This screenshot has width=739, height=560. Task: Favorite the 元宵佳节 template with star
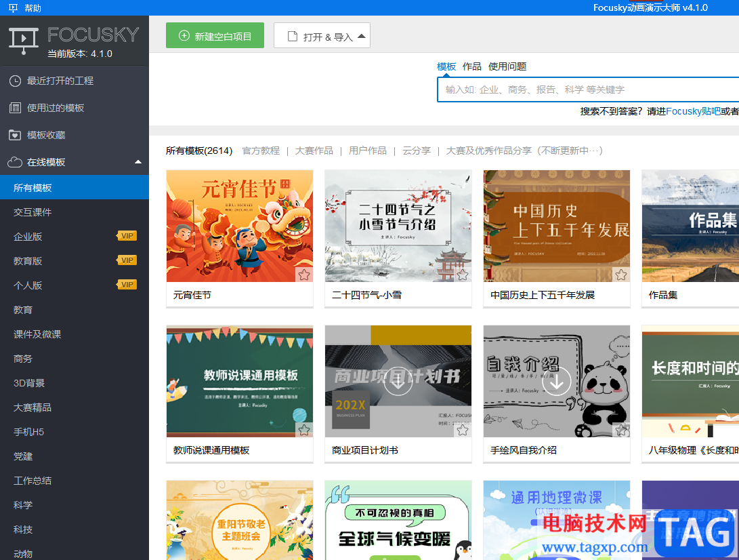tap(304, 275)
